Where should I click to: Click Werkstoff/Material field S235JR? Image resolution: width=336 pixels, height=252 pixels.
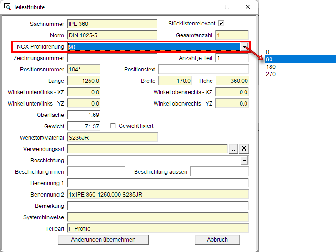coord(112,137)
